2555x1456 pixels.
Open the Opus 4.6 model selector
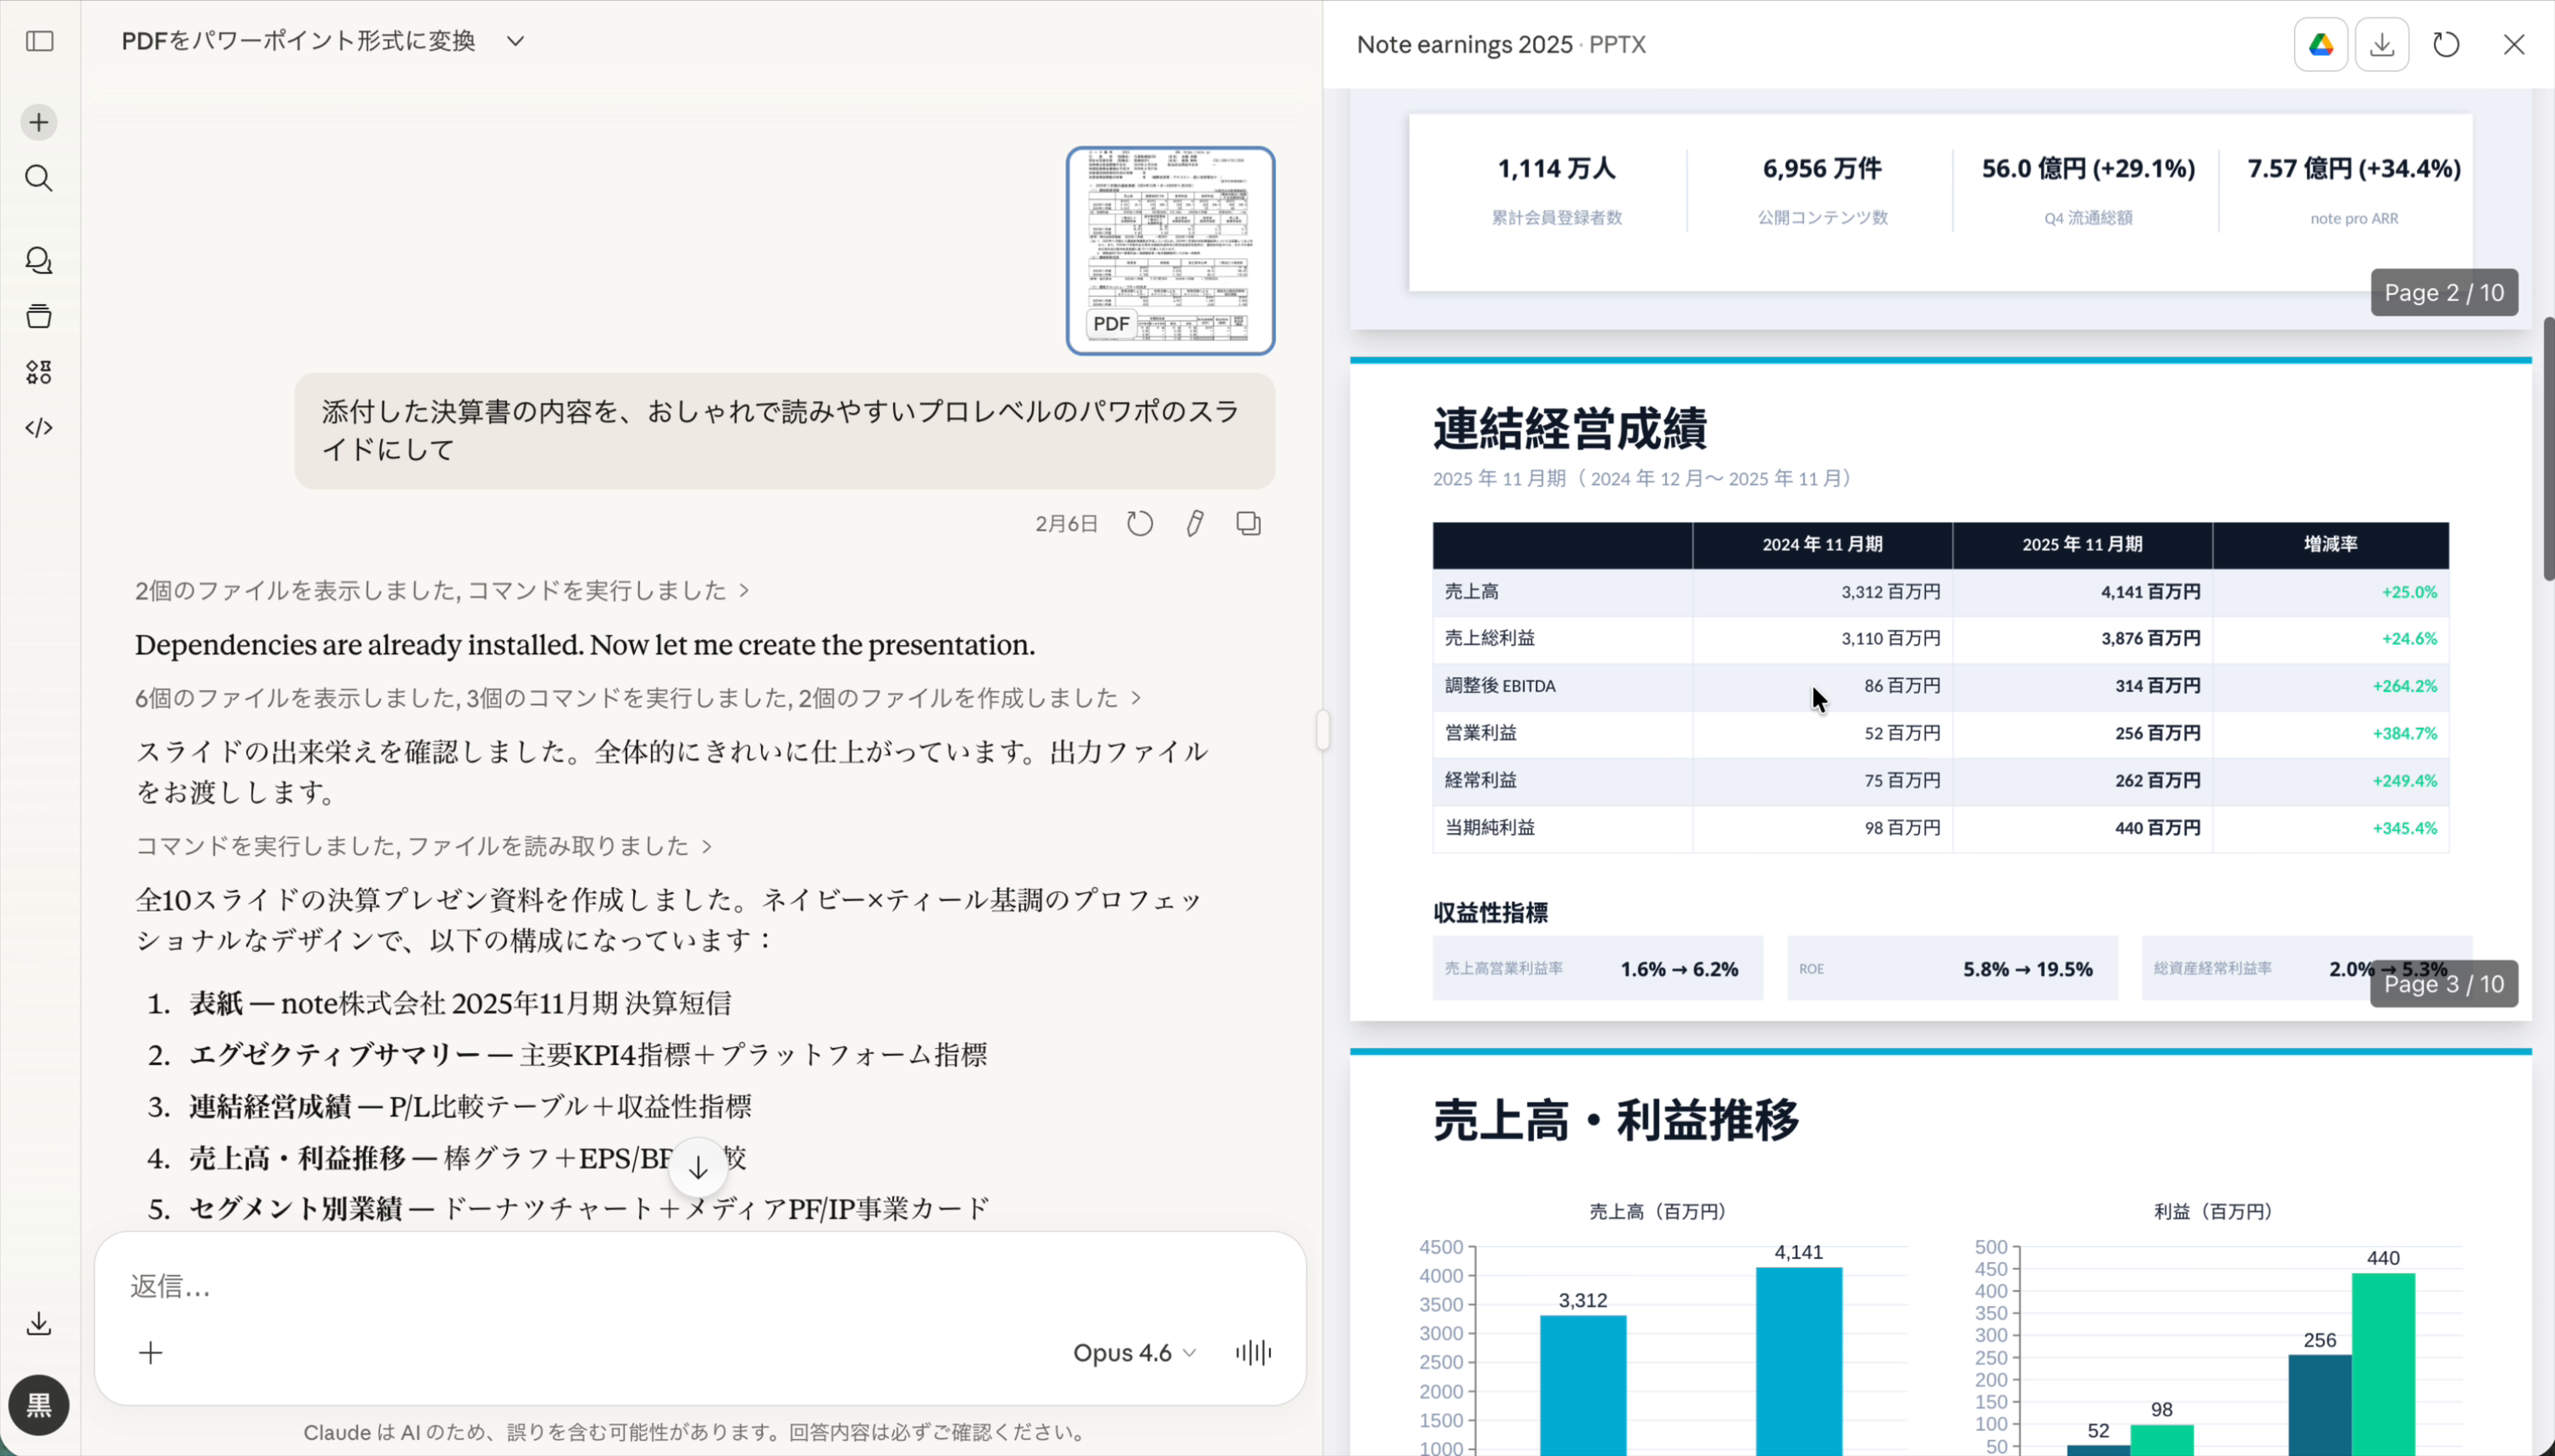(1132, 1352)
